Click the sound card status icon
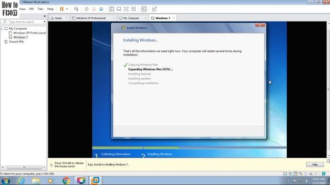This screenshot has width=330, height=185. pyautogui.click(x=310, y=174)
